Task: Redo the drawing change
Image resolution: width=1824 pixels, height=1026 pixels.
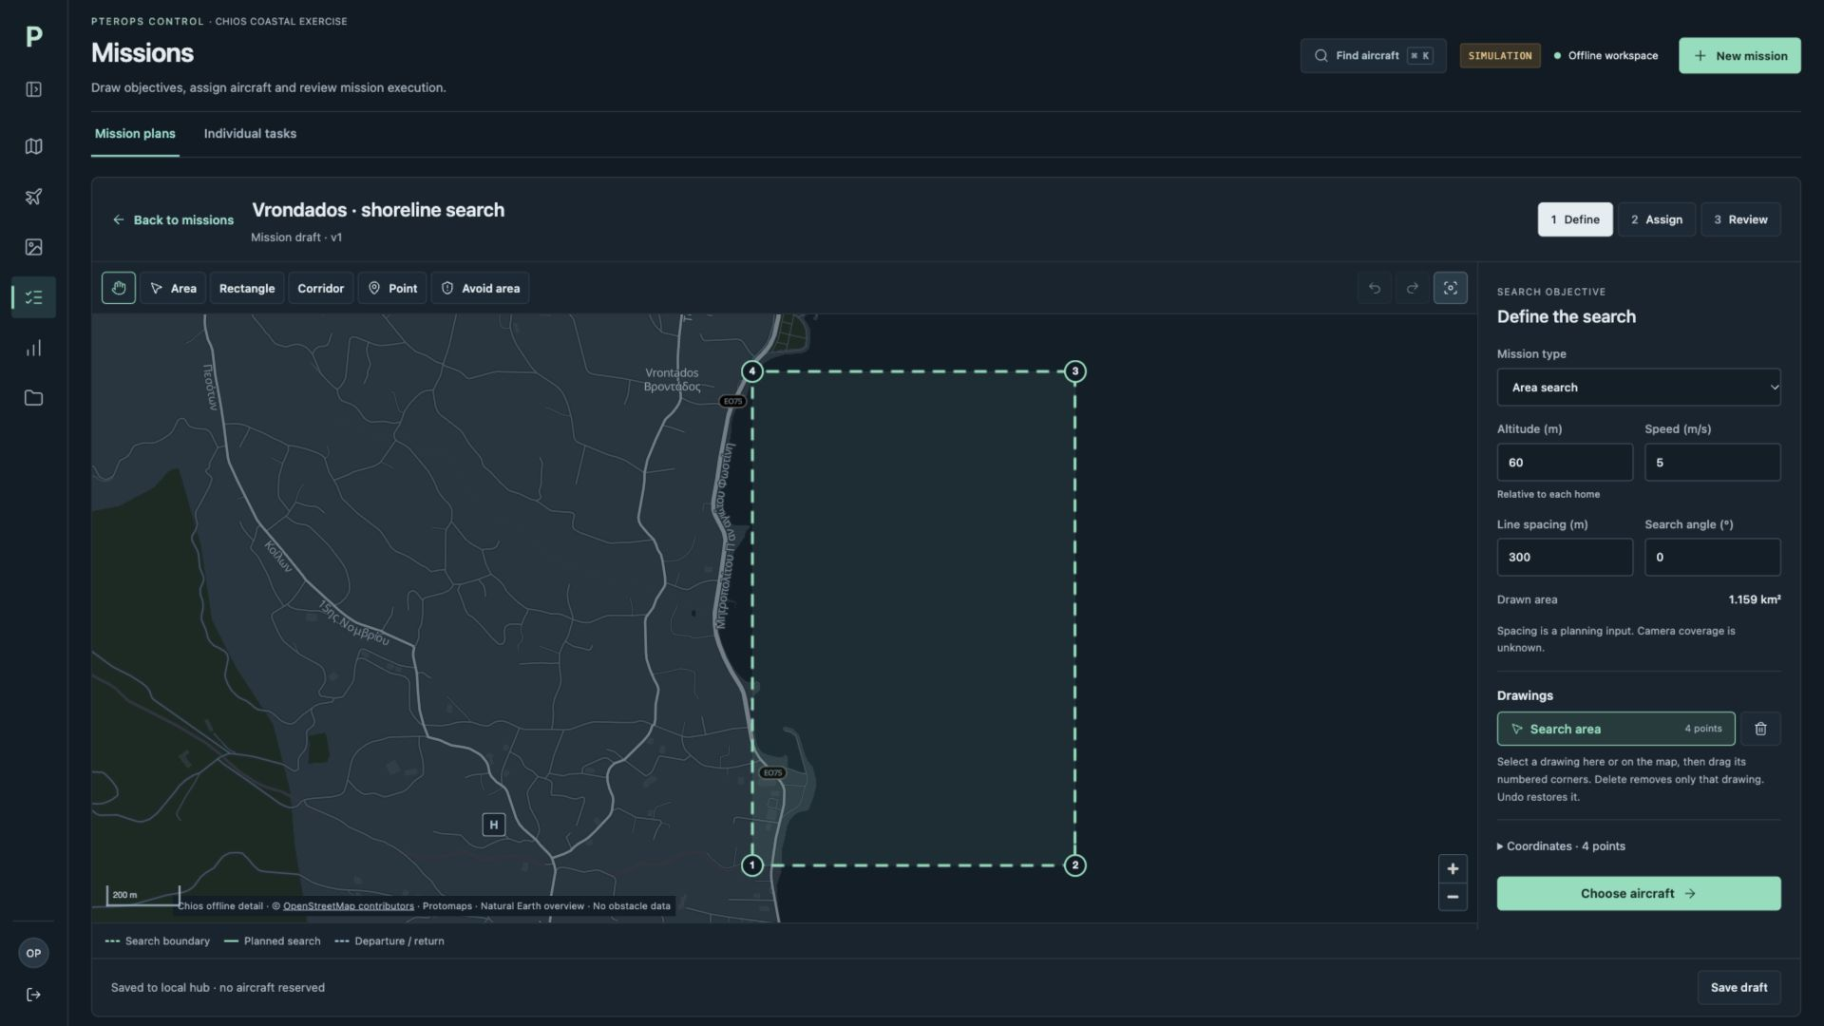Action: (1413, 288)
